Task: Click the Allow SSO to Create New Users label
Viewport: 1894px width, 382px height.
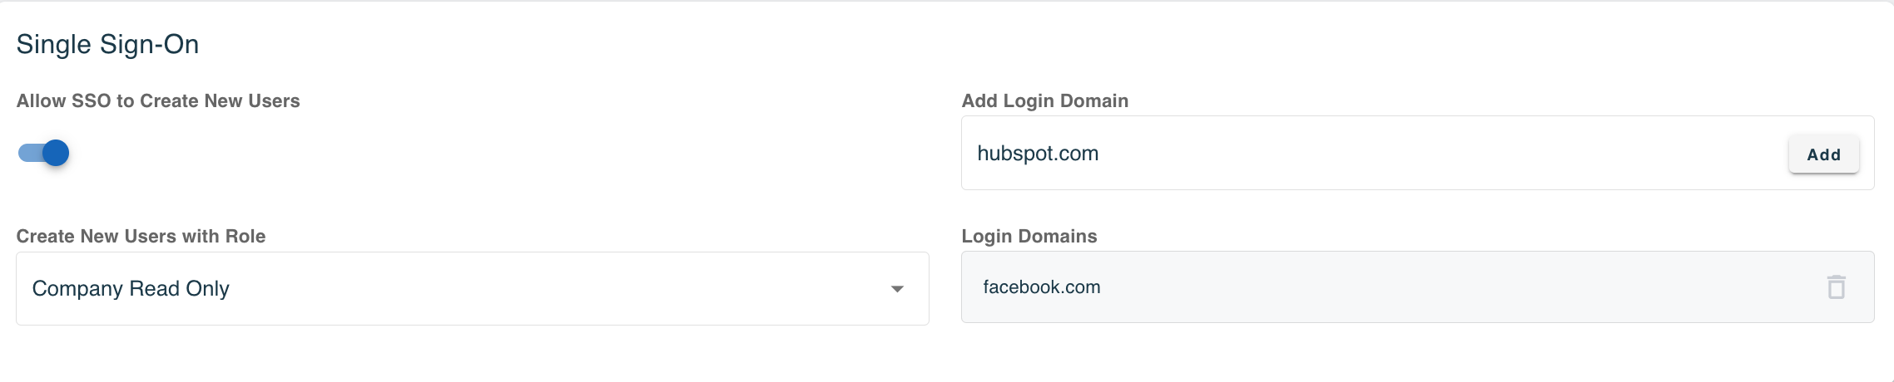Action: point(158,101)
